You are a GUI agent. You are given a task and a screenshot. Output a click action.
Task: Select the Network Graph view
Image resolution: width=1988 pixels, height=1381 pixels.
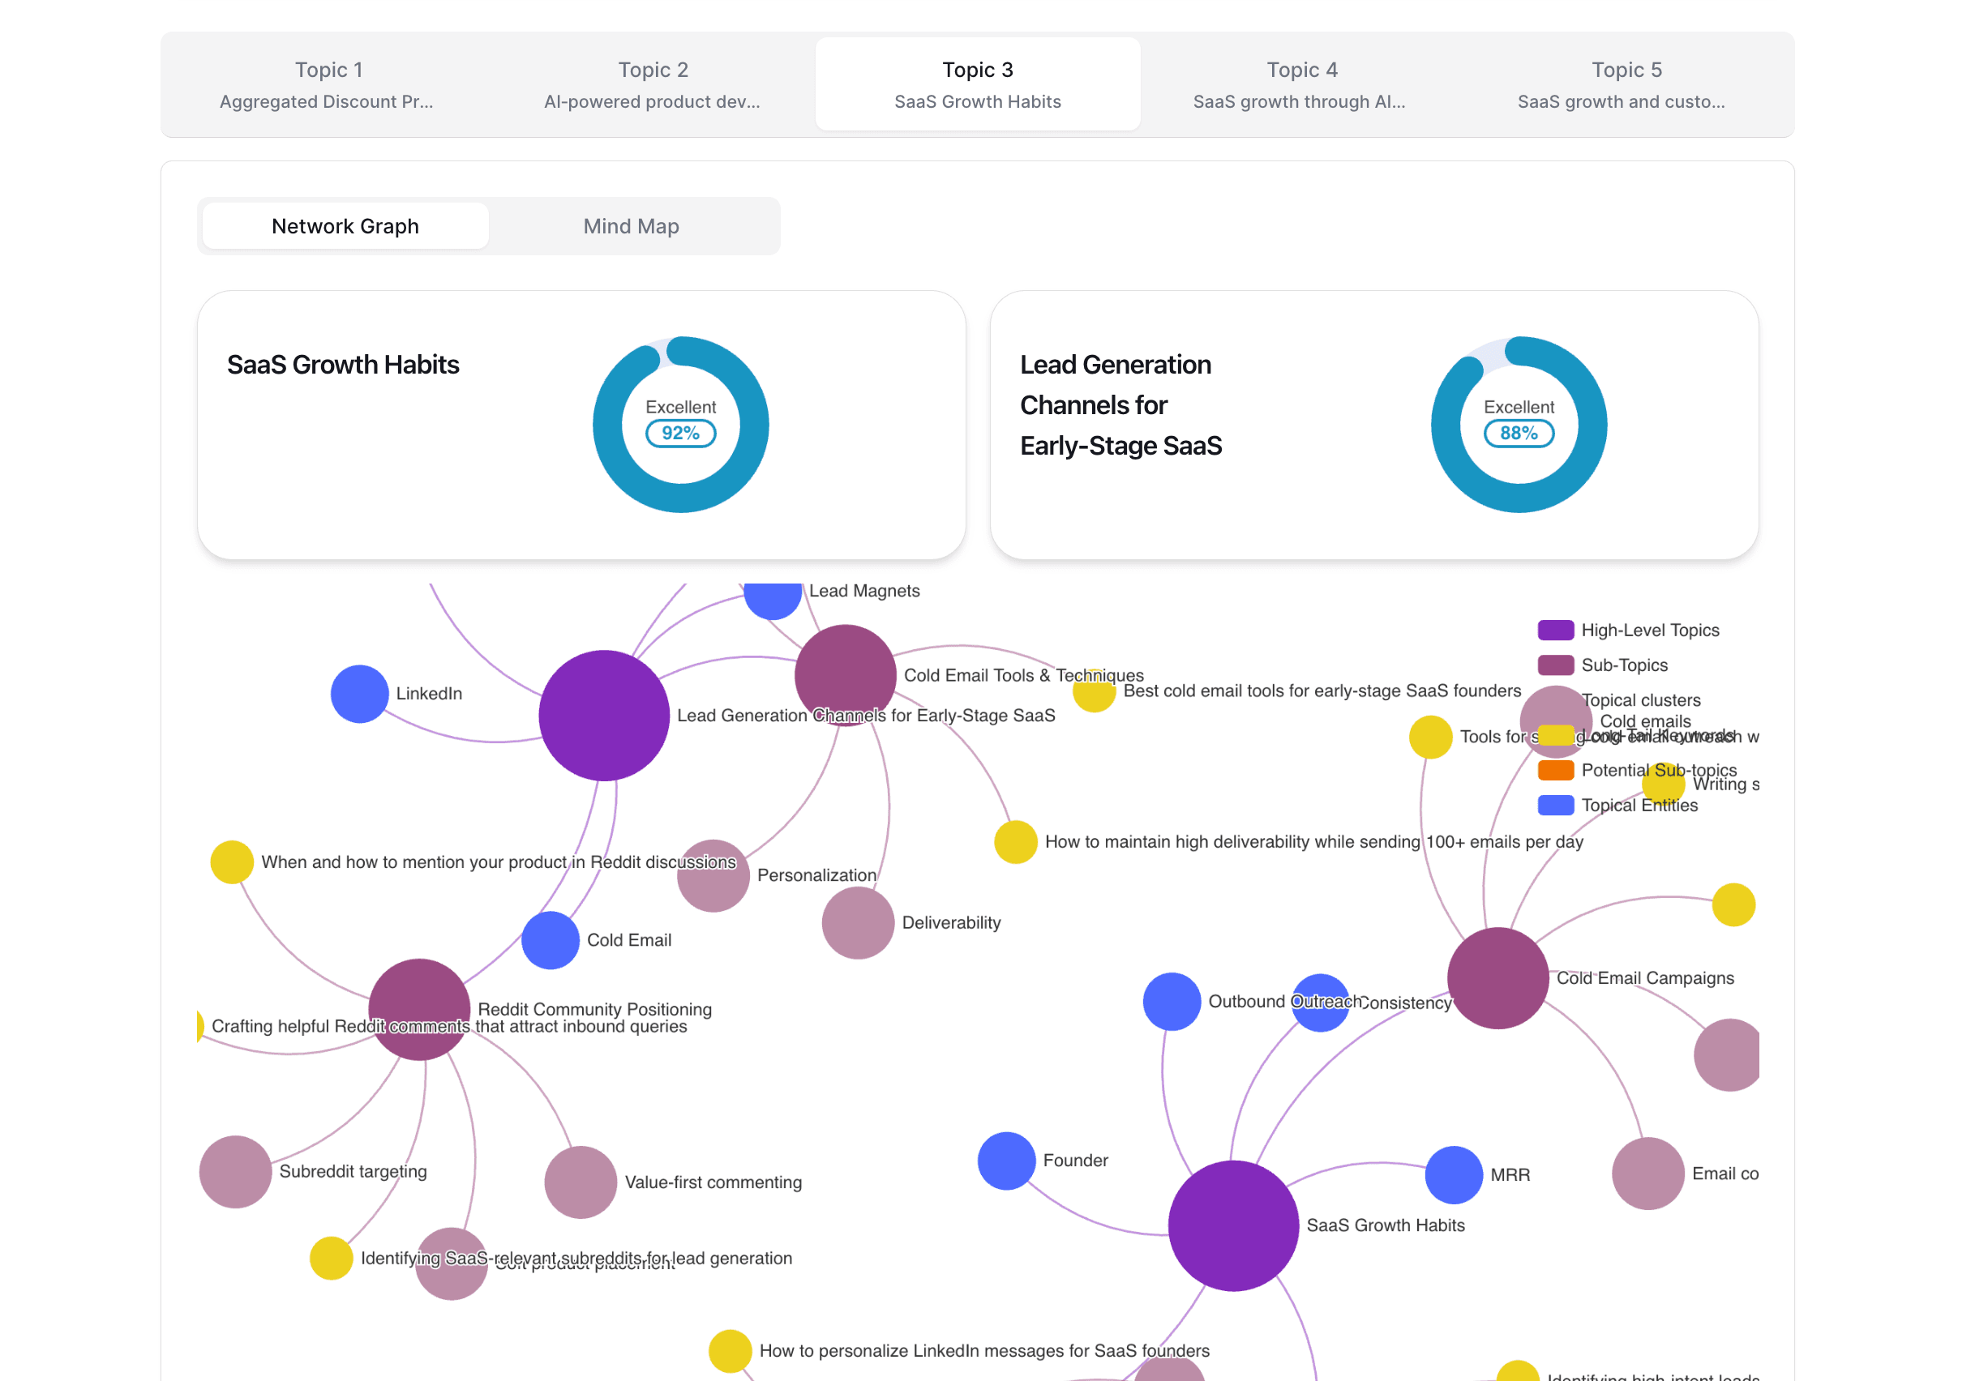click(345, 226)
